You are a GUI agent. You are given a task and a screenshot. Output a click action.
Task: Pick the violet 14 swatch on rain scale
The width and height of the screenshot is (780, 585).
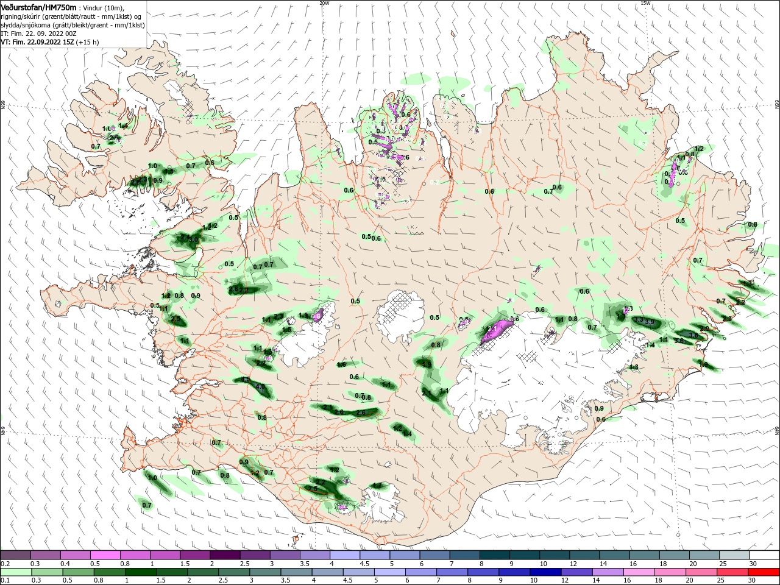608,572
